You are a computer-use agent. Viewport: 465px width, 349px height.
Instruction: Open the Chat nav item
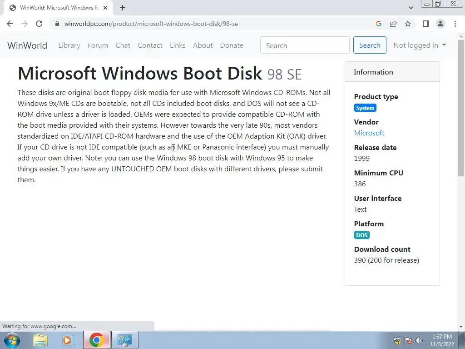(x=123, y=45)
